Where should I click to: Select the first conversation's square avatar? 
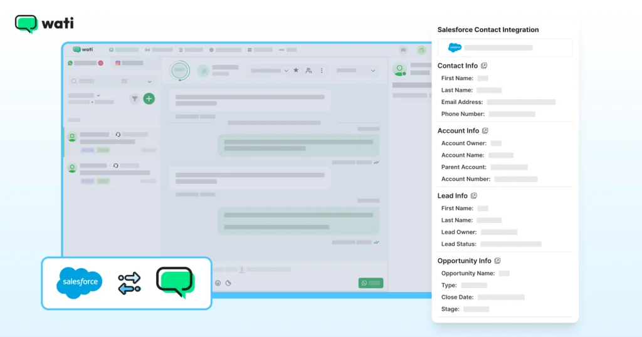(x=72, y=137)
